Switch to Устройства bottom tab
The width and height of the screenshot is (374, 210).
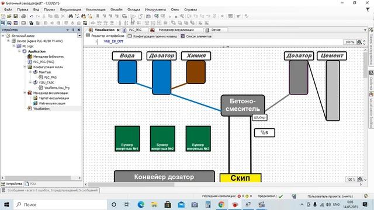12,184
